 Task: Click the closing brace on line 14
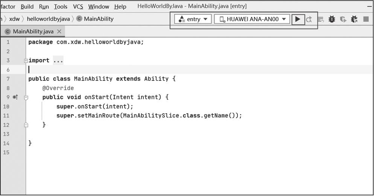(30, 143)
